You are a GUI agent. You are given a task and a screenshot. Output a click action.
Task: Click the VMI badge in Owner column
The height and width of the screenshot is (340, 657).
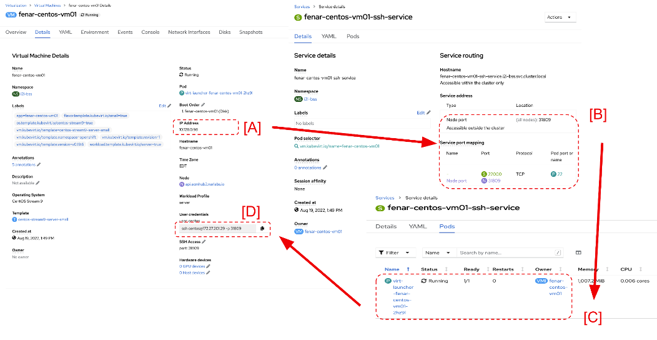pos(541,281)
